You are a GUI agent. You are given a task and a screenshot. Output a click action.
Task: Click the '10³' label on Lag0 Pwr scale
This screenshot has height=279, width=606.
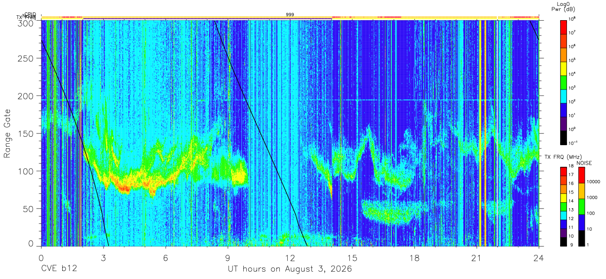pyautogui.click(x=572, y=87)
